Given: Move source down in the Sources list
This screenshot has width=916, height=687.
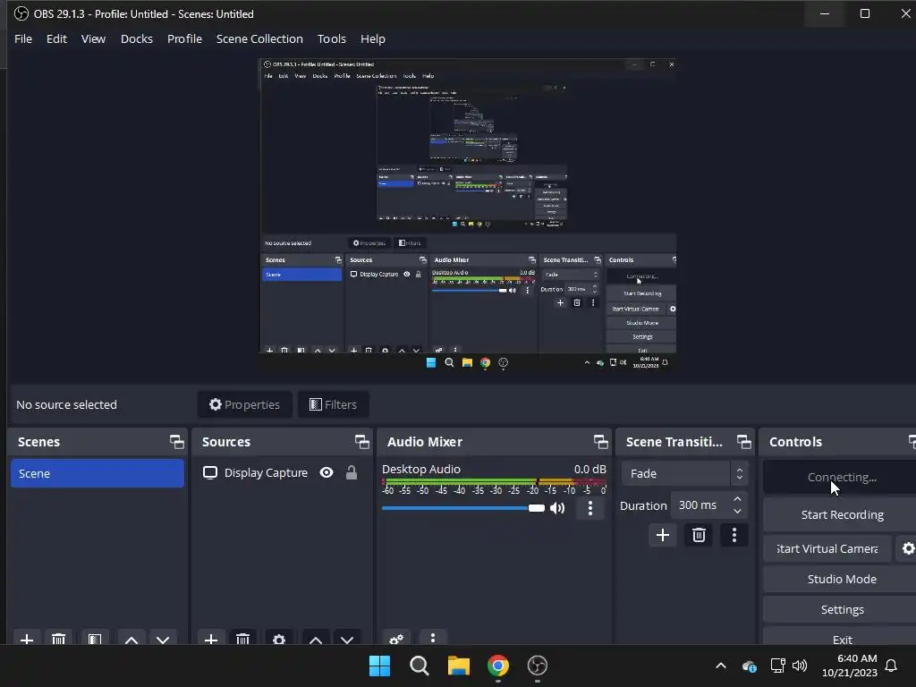Looking at the screenshot, I should (347, 639).
